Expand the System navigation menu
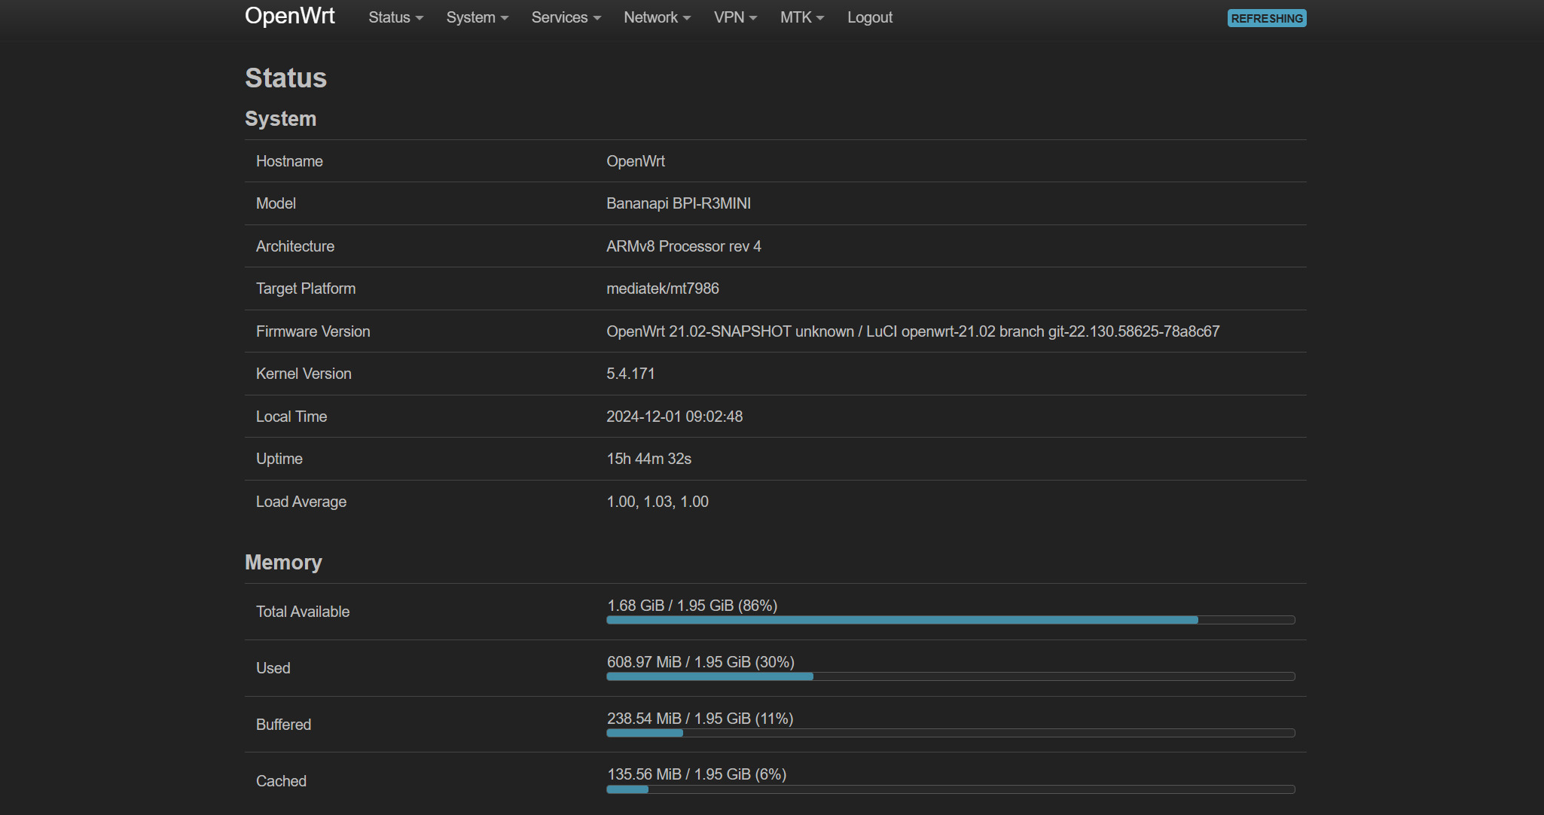The width and height of the screenshot is (1544, 815). click(x=477, y=17)
